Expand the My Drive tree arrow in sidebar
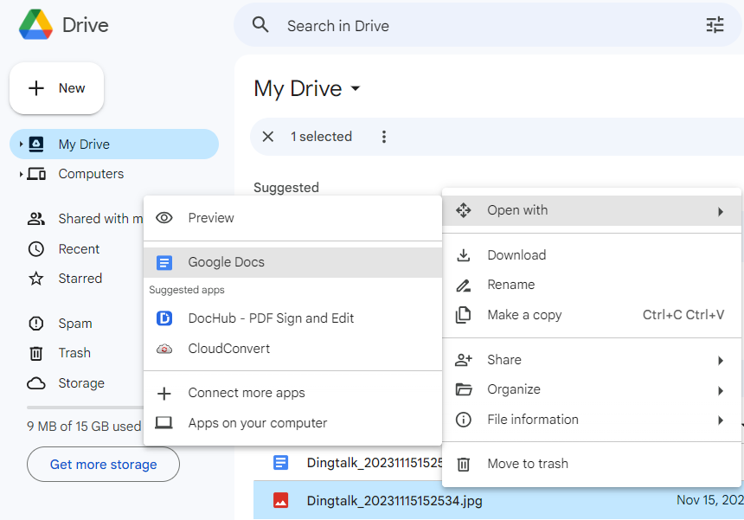 click(x=21, y=144)
